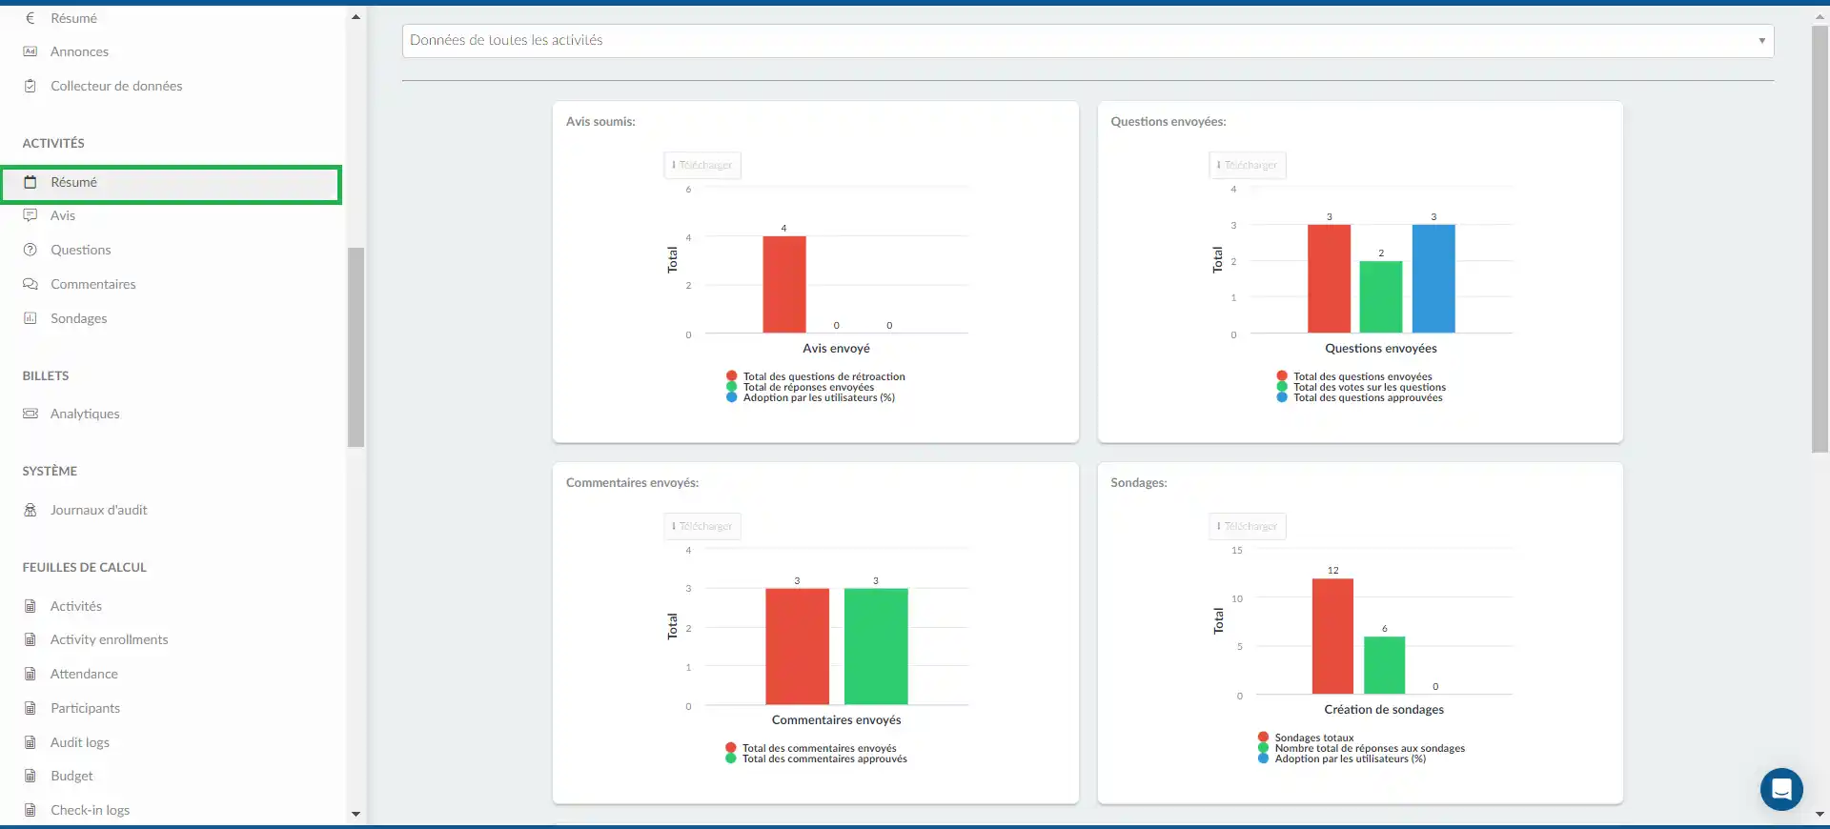
Task: Click the dropdown arrow of activities selector
Action: tap(1761, 41)
